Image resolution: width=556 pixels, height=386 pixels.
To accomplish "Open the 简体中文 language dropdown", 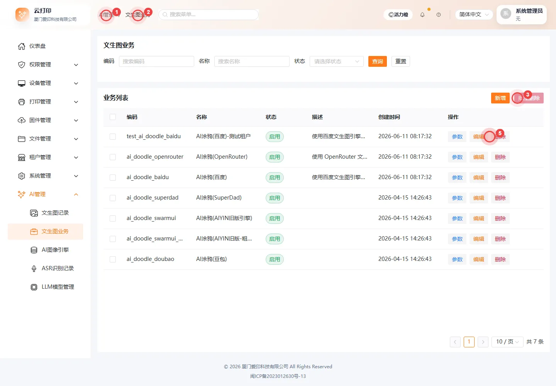I will (x=474, y=15).
